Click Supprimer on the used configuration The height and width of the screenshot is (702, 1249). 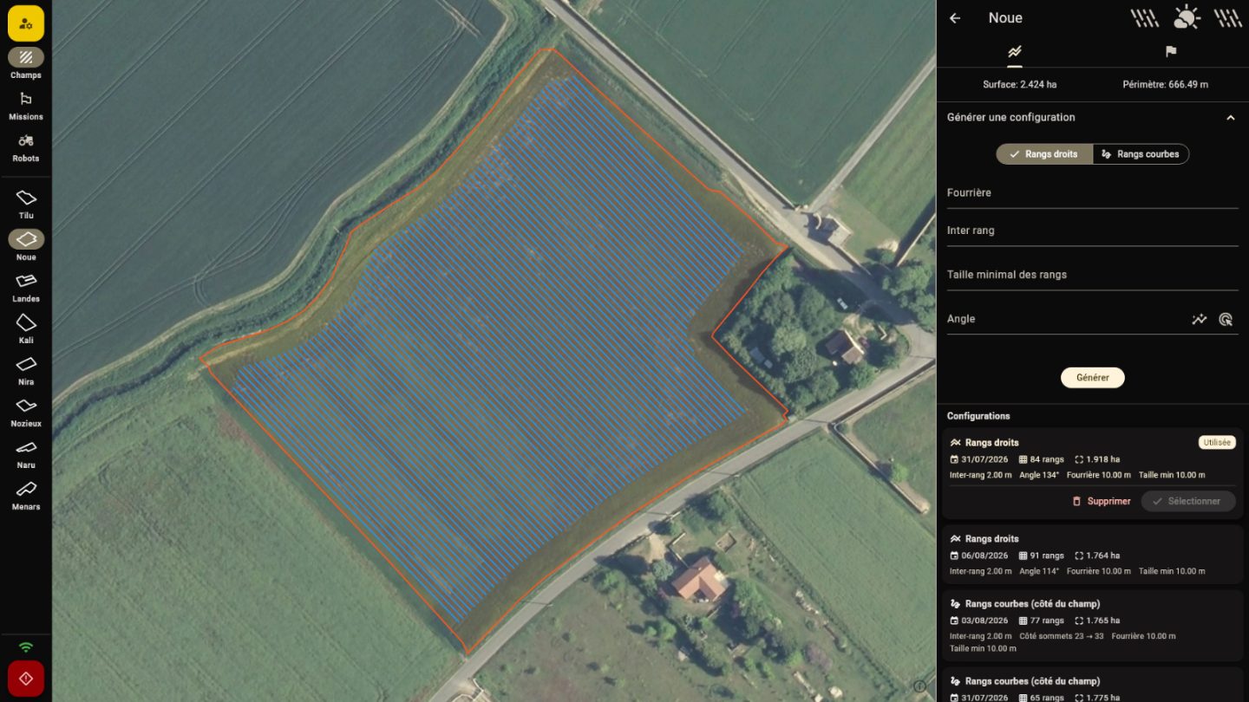(x=1102, y=501)
